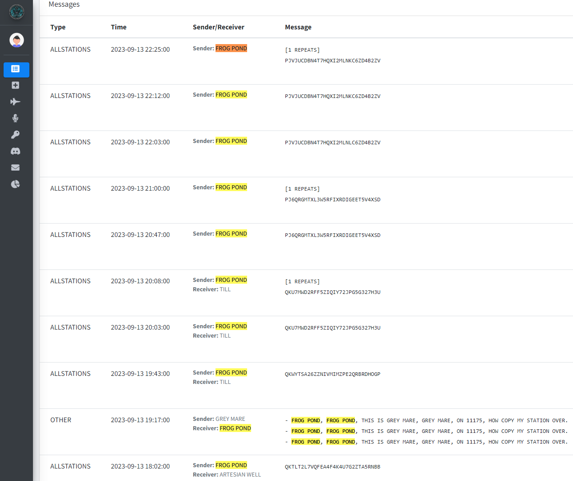Open the user avatar profile

pos(16,40)
